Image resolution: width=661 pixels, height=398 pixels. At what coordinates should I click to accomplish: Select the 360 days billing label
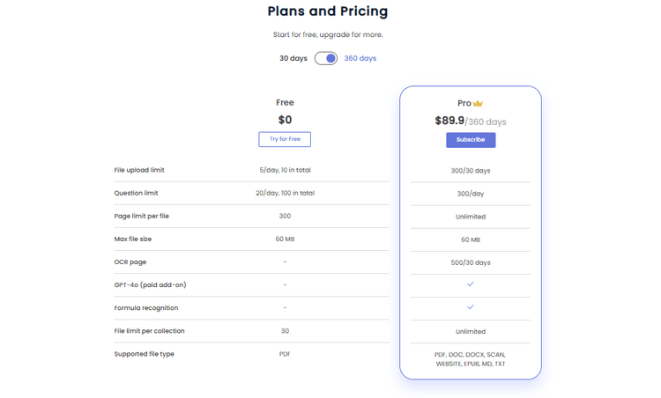360,58
